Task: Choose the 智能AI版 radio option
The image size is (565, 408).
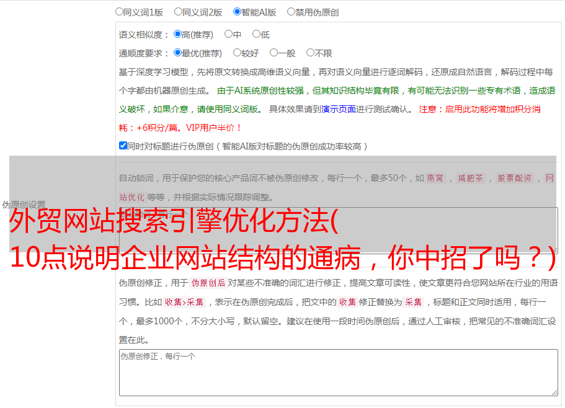Action: pyautogui.click(x=237, y=12)
